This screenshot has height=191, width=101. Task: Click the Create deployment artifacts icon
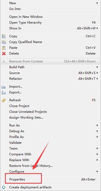4,187
